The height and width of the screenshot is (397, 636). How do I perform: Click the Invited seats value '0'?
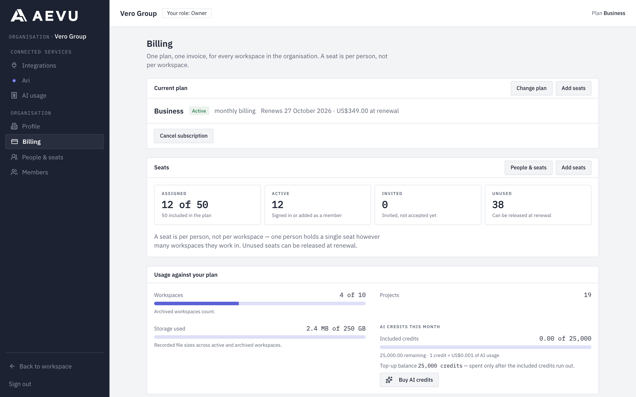point(385,205)
